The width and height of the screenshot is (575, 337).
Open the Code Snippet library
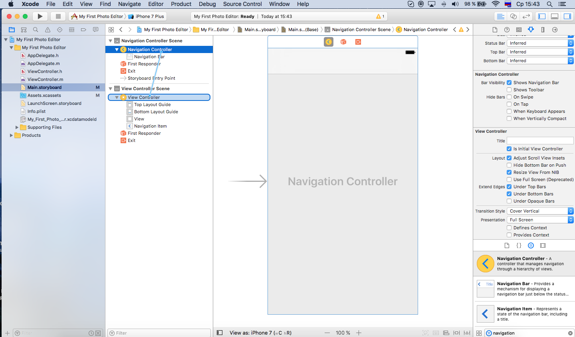pyautogui.click(x=519, y=246)
